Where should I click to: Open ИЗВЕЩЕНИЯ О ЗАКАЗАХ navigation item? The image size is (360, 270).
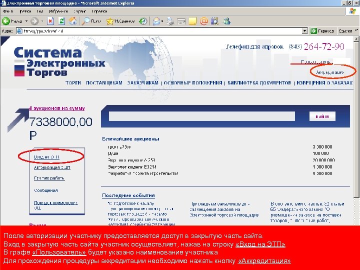pos(324,83)
